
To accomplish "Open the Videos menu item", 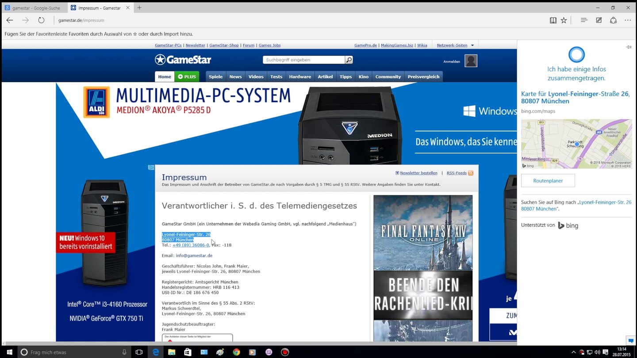I will [x=256, y=76].
